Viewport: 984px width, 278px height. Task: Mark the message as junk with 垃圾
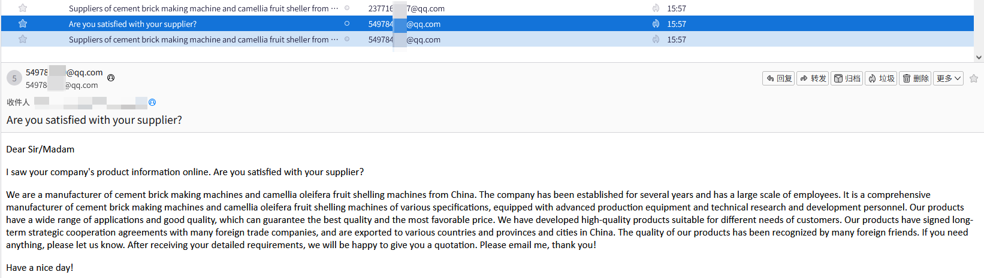click(881, 78)
